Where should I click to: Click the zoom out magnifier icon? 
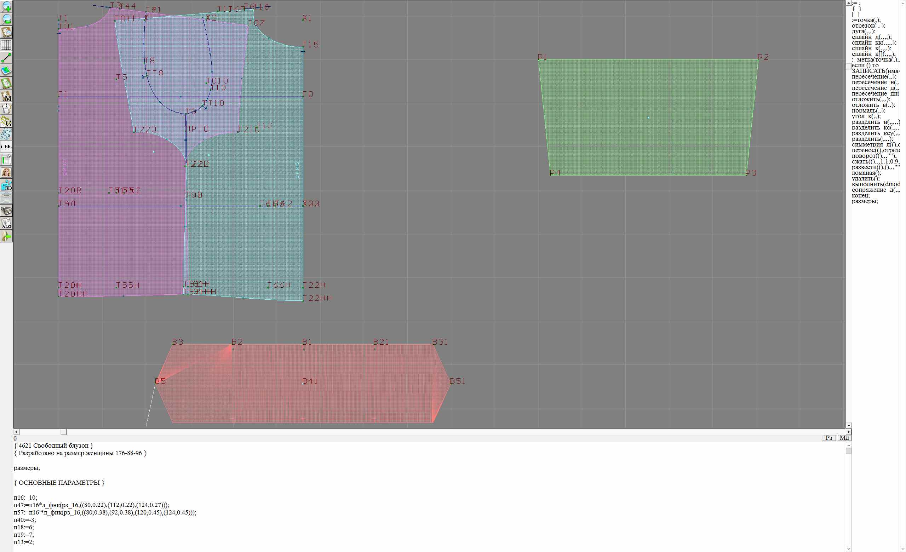tap(7, 19)
